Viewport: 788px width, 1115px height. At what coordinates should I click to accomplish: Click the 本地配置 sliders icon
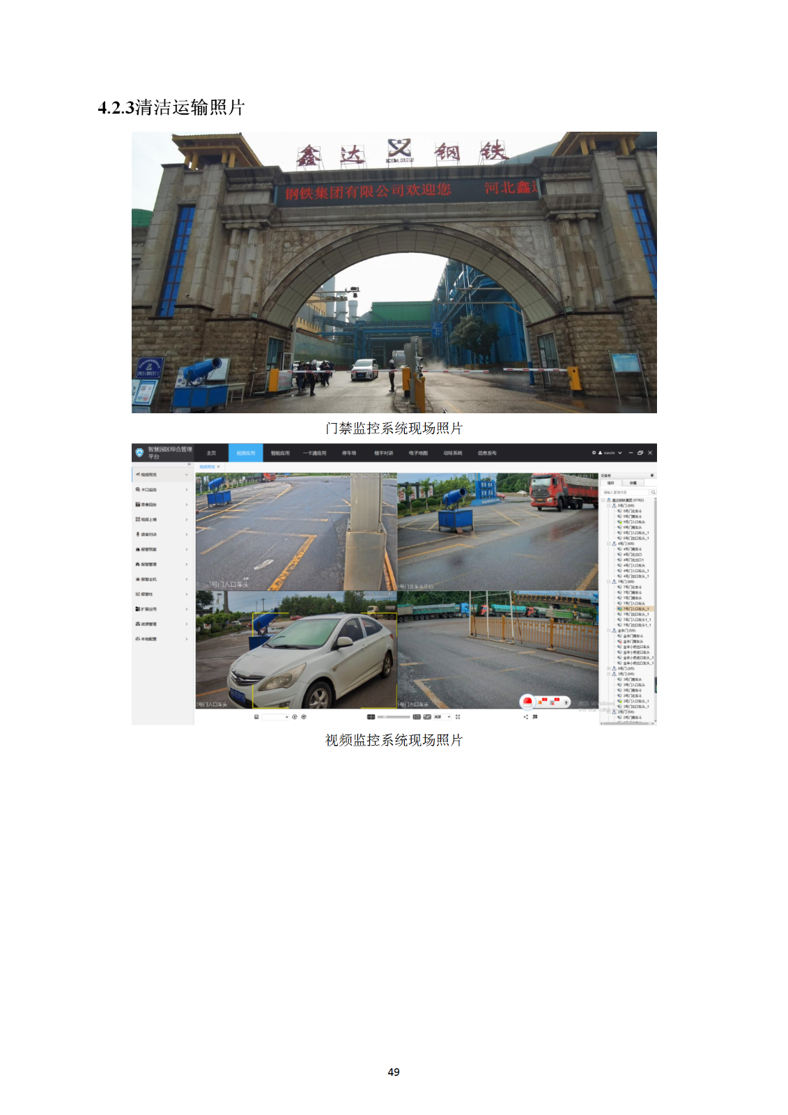(138, 639)
